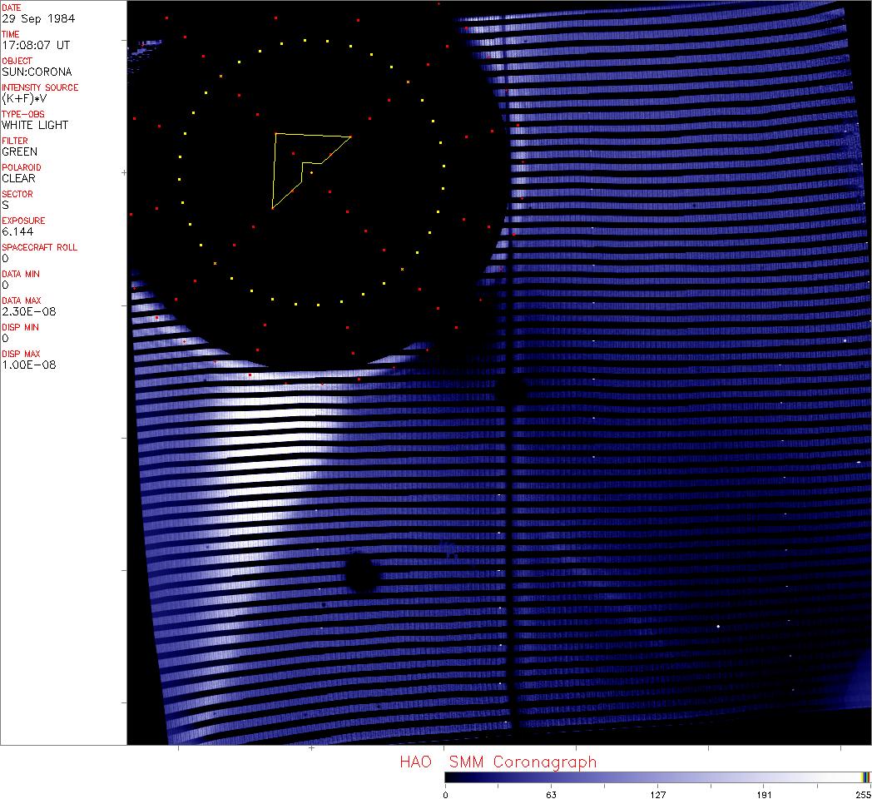Click the display max value "1.00E-08"
This screenshot has width=872, height=799.
pyautogui.click(x=28, y=365)
